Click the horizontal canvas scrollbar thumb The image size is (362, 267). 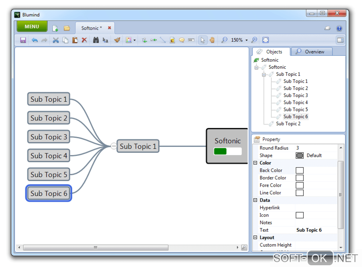[95, 247]
